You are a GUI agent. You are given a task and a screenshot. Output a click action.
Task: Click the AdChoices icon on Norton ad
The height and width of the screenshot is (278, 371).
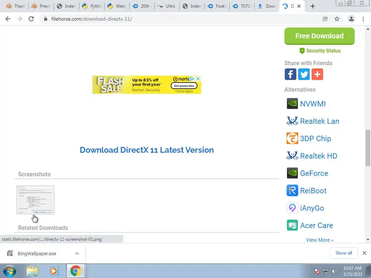pyautogui.click(x=192, y=79)
